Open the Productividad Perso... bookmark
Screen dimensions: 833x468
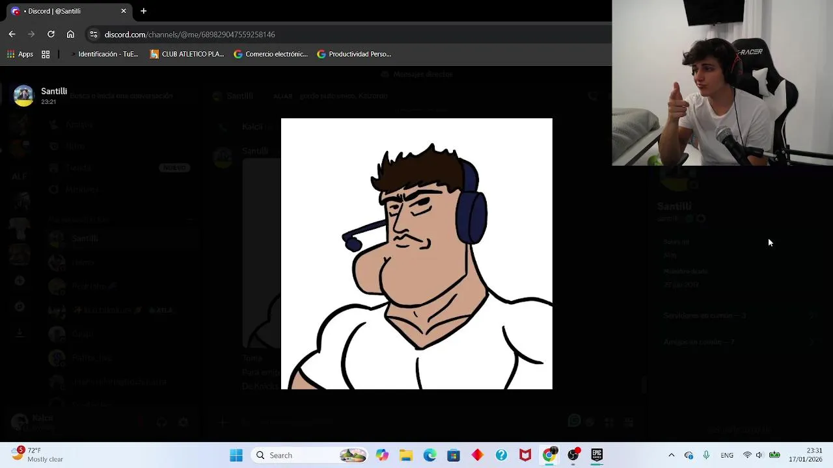pyautogui.click(x=354, y=54)
